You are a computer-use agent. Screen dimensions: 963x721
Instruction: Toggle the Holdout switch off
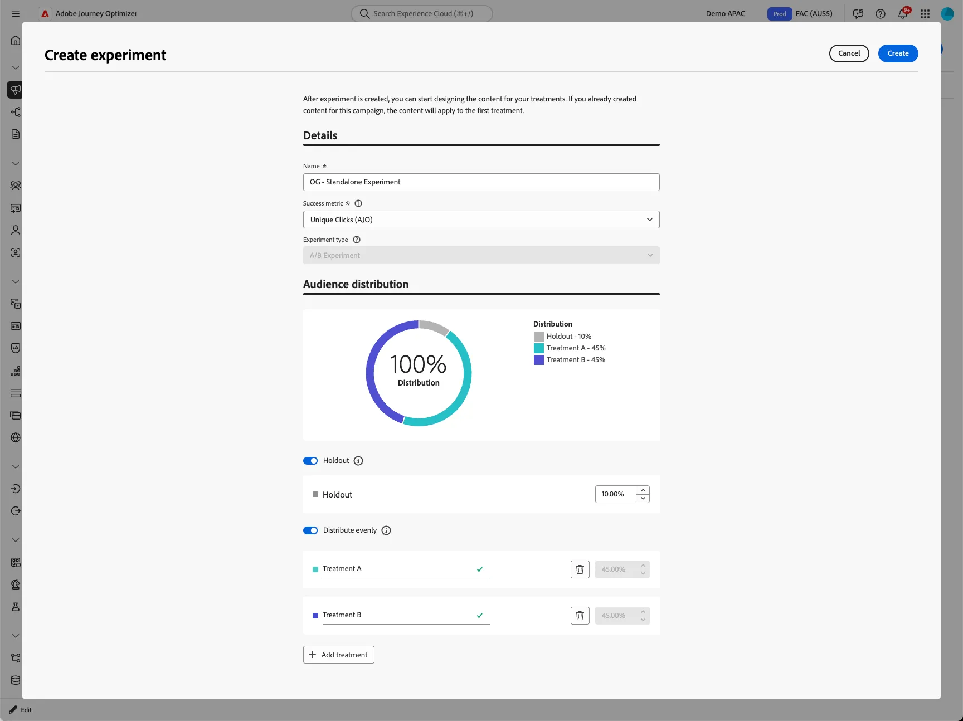[x=310, y=461]
